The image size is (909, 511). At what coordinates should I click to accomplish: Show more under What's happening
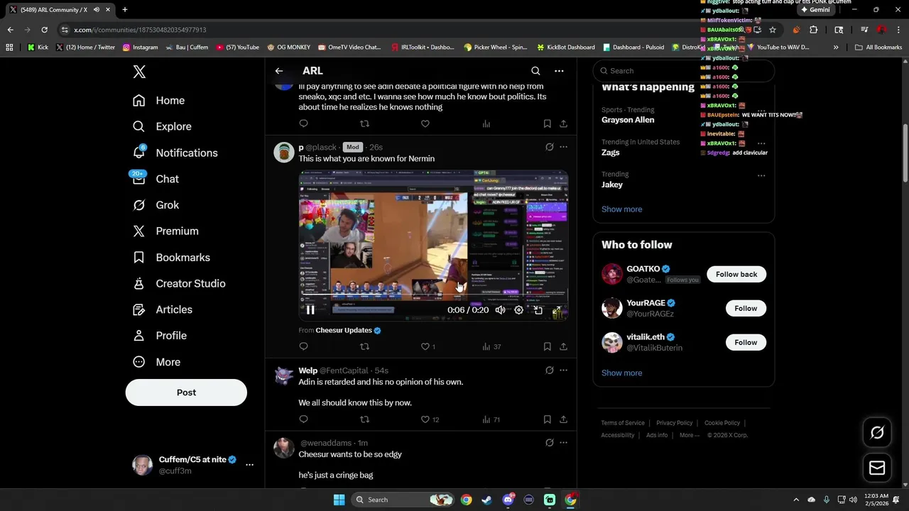pyautogui.click(x=621, y=209)
